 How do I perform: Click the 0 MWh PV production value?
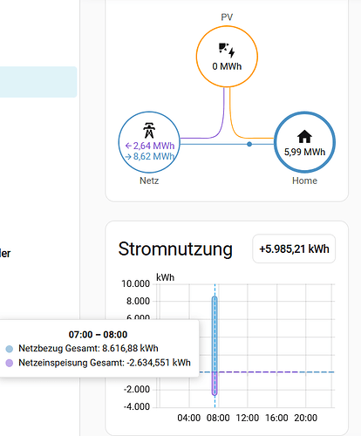[x=227, y=66]
